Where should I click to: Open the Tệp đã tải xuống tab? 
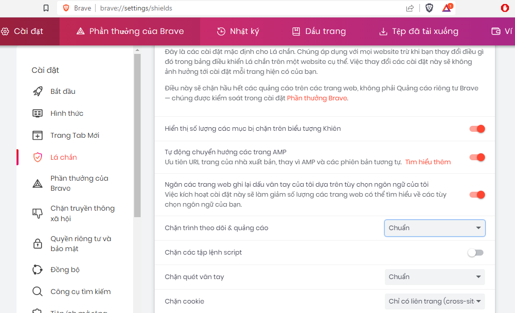click(x=419, y=31)
